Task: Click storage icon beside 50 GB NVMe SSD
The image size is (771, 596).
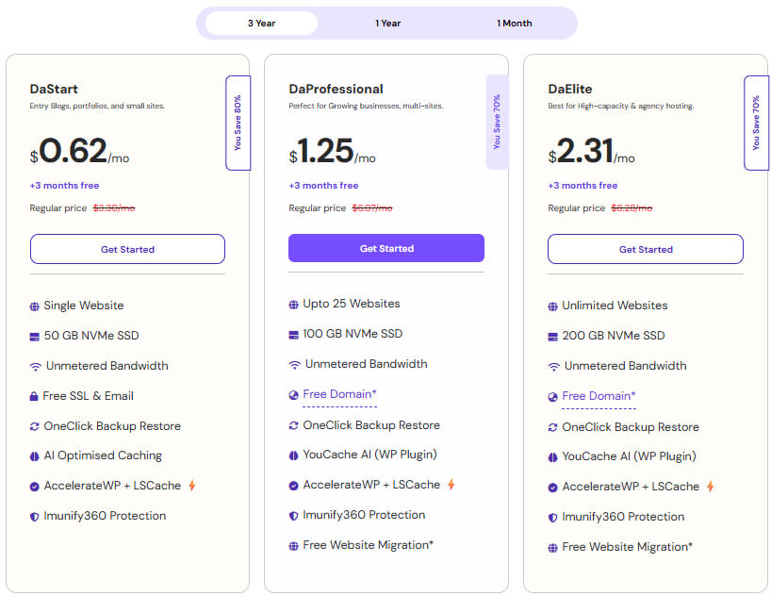Action: pos(35,337)
